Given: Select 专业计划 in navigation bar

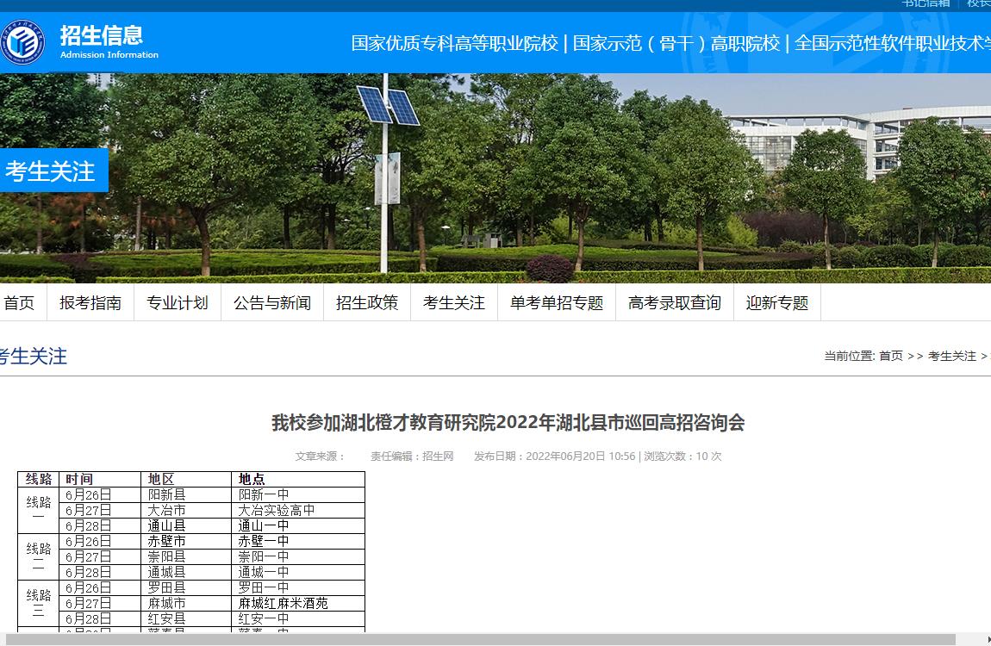Looking at the screenshot, I should tap(178, 302).
